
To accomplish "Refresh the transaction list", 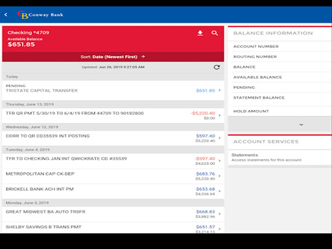I will click(x=217, y=67).
